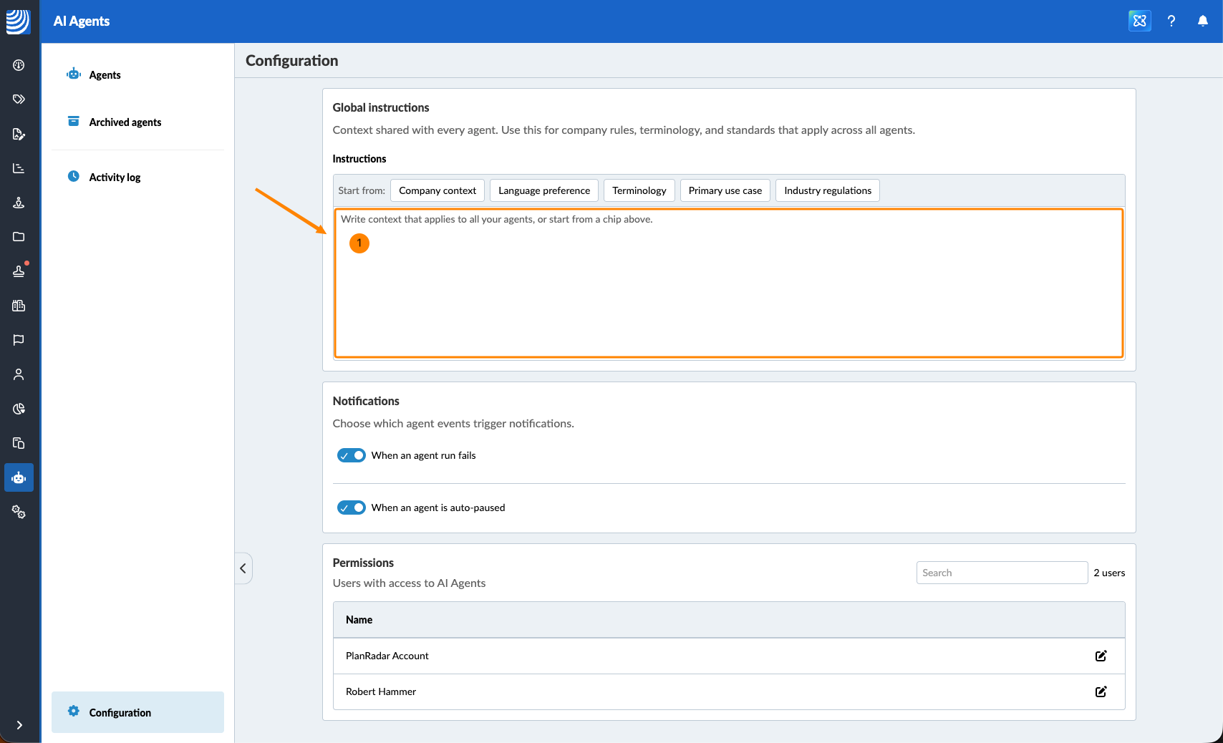Open help via question mark icon
This screenshot has height=743, width=1223.
click(x=1171, y=21)
